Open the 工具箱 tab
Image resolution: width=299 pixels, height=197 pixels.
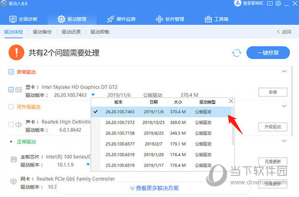pyautogui.click(x=217, y=19)
